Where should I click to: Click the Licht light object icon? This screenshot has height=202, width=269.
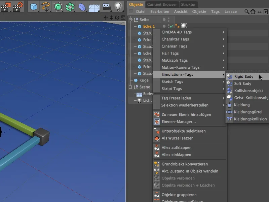(140, 100)
